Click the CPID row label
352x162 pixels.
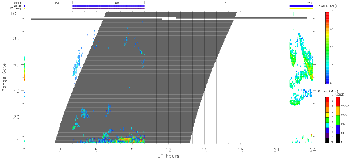point(17,3)
